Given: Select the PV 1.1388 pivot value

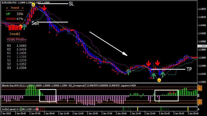Looking at the screenshot, I should [17, 56].
